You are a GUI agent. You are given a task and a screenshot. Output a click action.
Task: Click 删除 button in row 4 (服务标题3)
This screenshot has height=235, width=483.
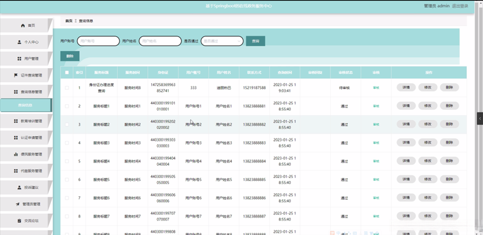(x=449, y=142)
